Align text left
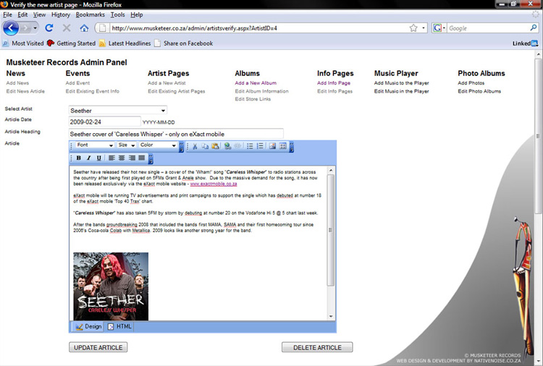 tap(111, 158)
